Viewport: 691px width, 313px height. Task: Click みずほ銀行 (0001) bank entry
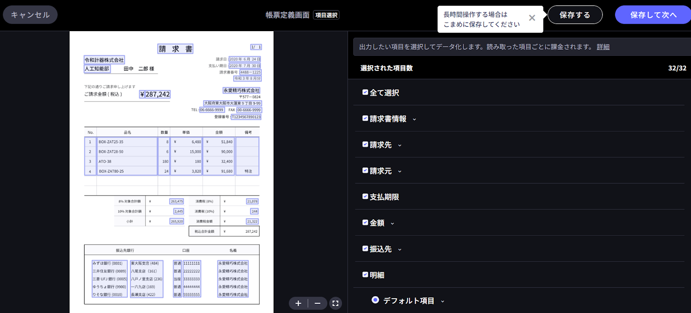click(108, 263)
